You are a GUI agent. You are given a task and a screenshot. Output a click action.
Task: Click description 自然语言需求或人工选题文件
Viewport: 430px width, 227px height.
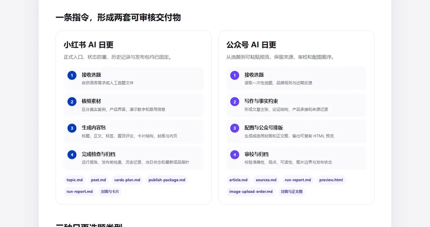tap(108, 83)
